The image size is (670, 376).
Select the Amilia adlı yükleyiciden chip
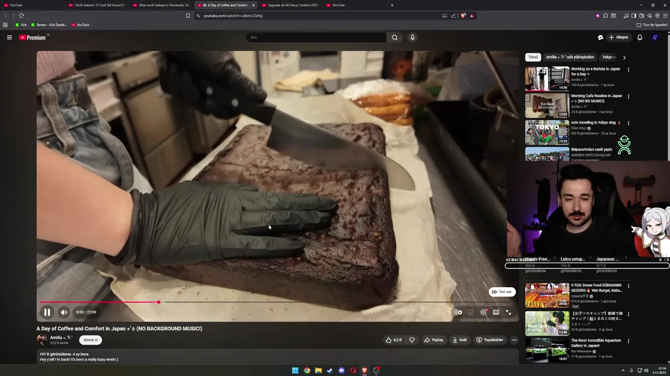click(x=570, y=57)
